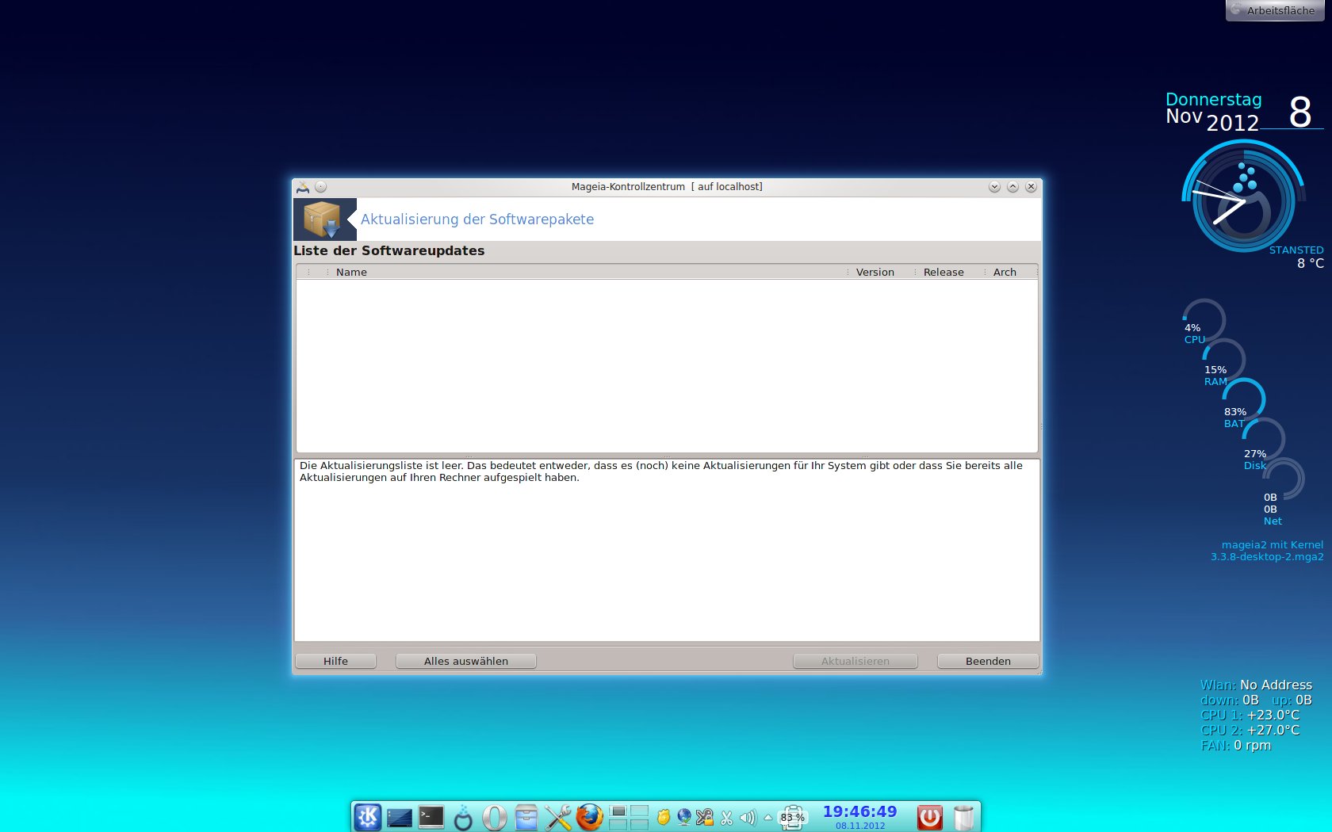Launch Firefox from the panel
Viewport: 1332px width, 832px height.
pos(589,817)
